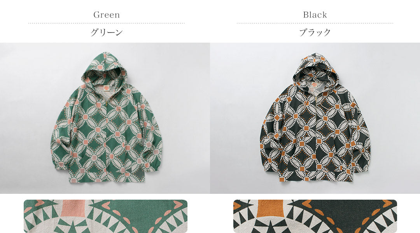Viewport: 420px width, 233px height.
Task: Click the hood of the black jacket
Action: coord(315,69)
